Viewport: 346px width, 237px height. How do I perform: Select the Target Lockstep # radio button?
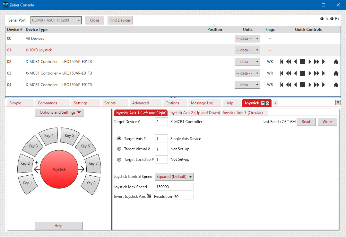[119, 160]
